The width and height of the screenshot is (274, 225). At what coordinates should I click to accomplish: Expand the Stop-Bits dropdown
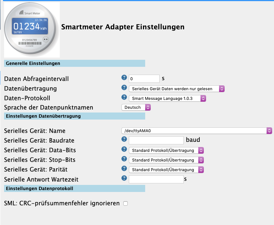pos(166,160)
